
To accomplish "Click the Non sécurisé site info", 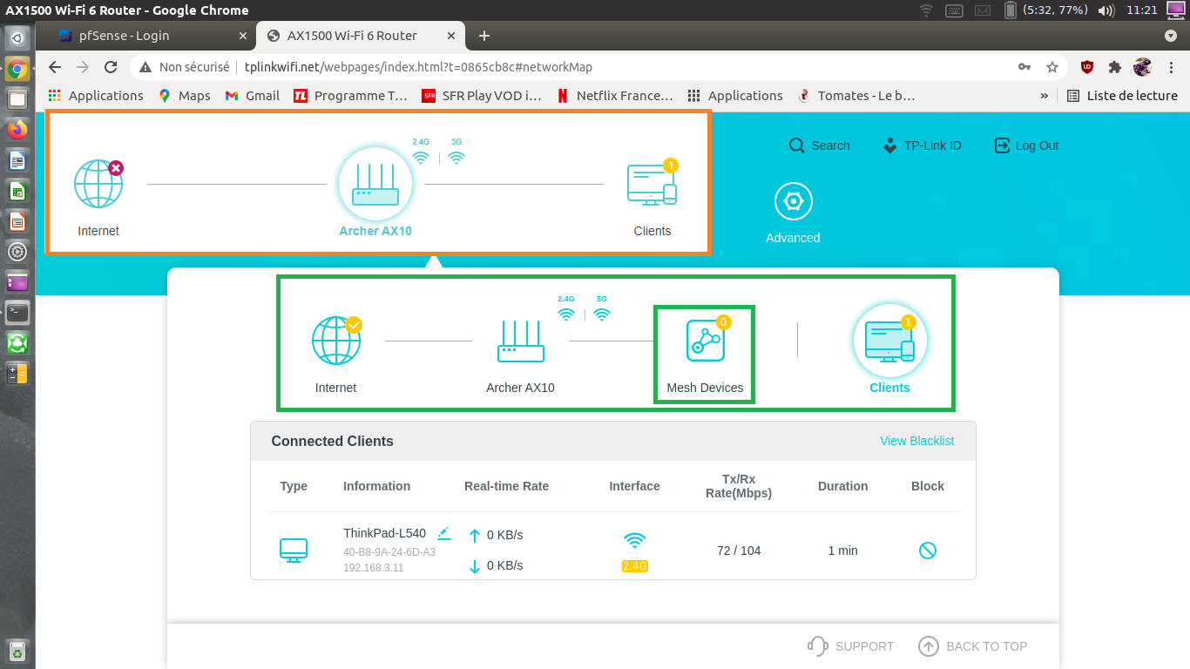I will click(186, 67).
